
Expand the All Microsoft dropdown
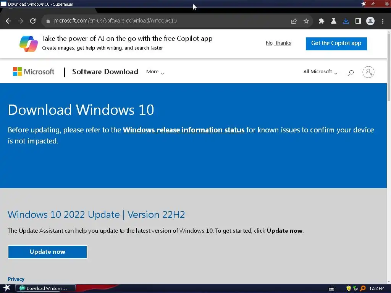tap(320, 72)
